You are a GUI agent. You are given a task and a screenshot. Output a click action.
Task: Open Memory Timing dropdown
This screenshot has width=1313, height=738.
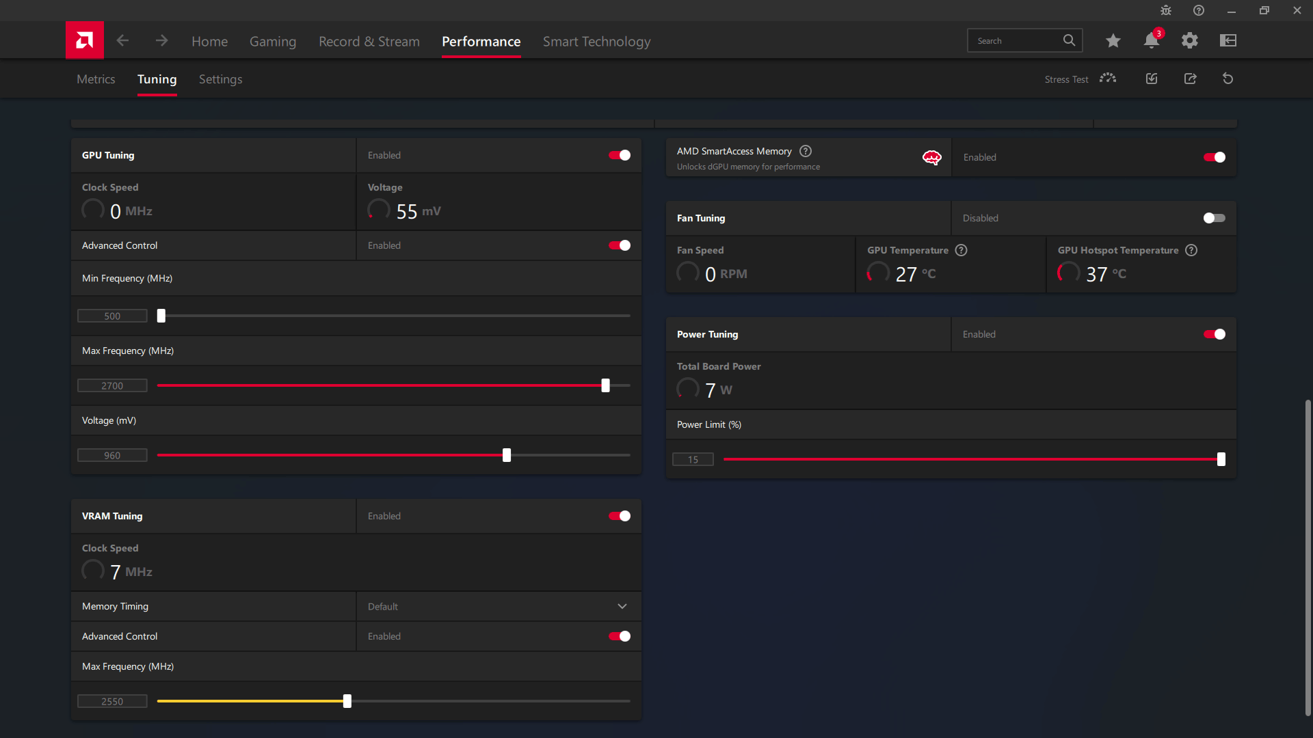pyautogui.click(x=499, y=606)
